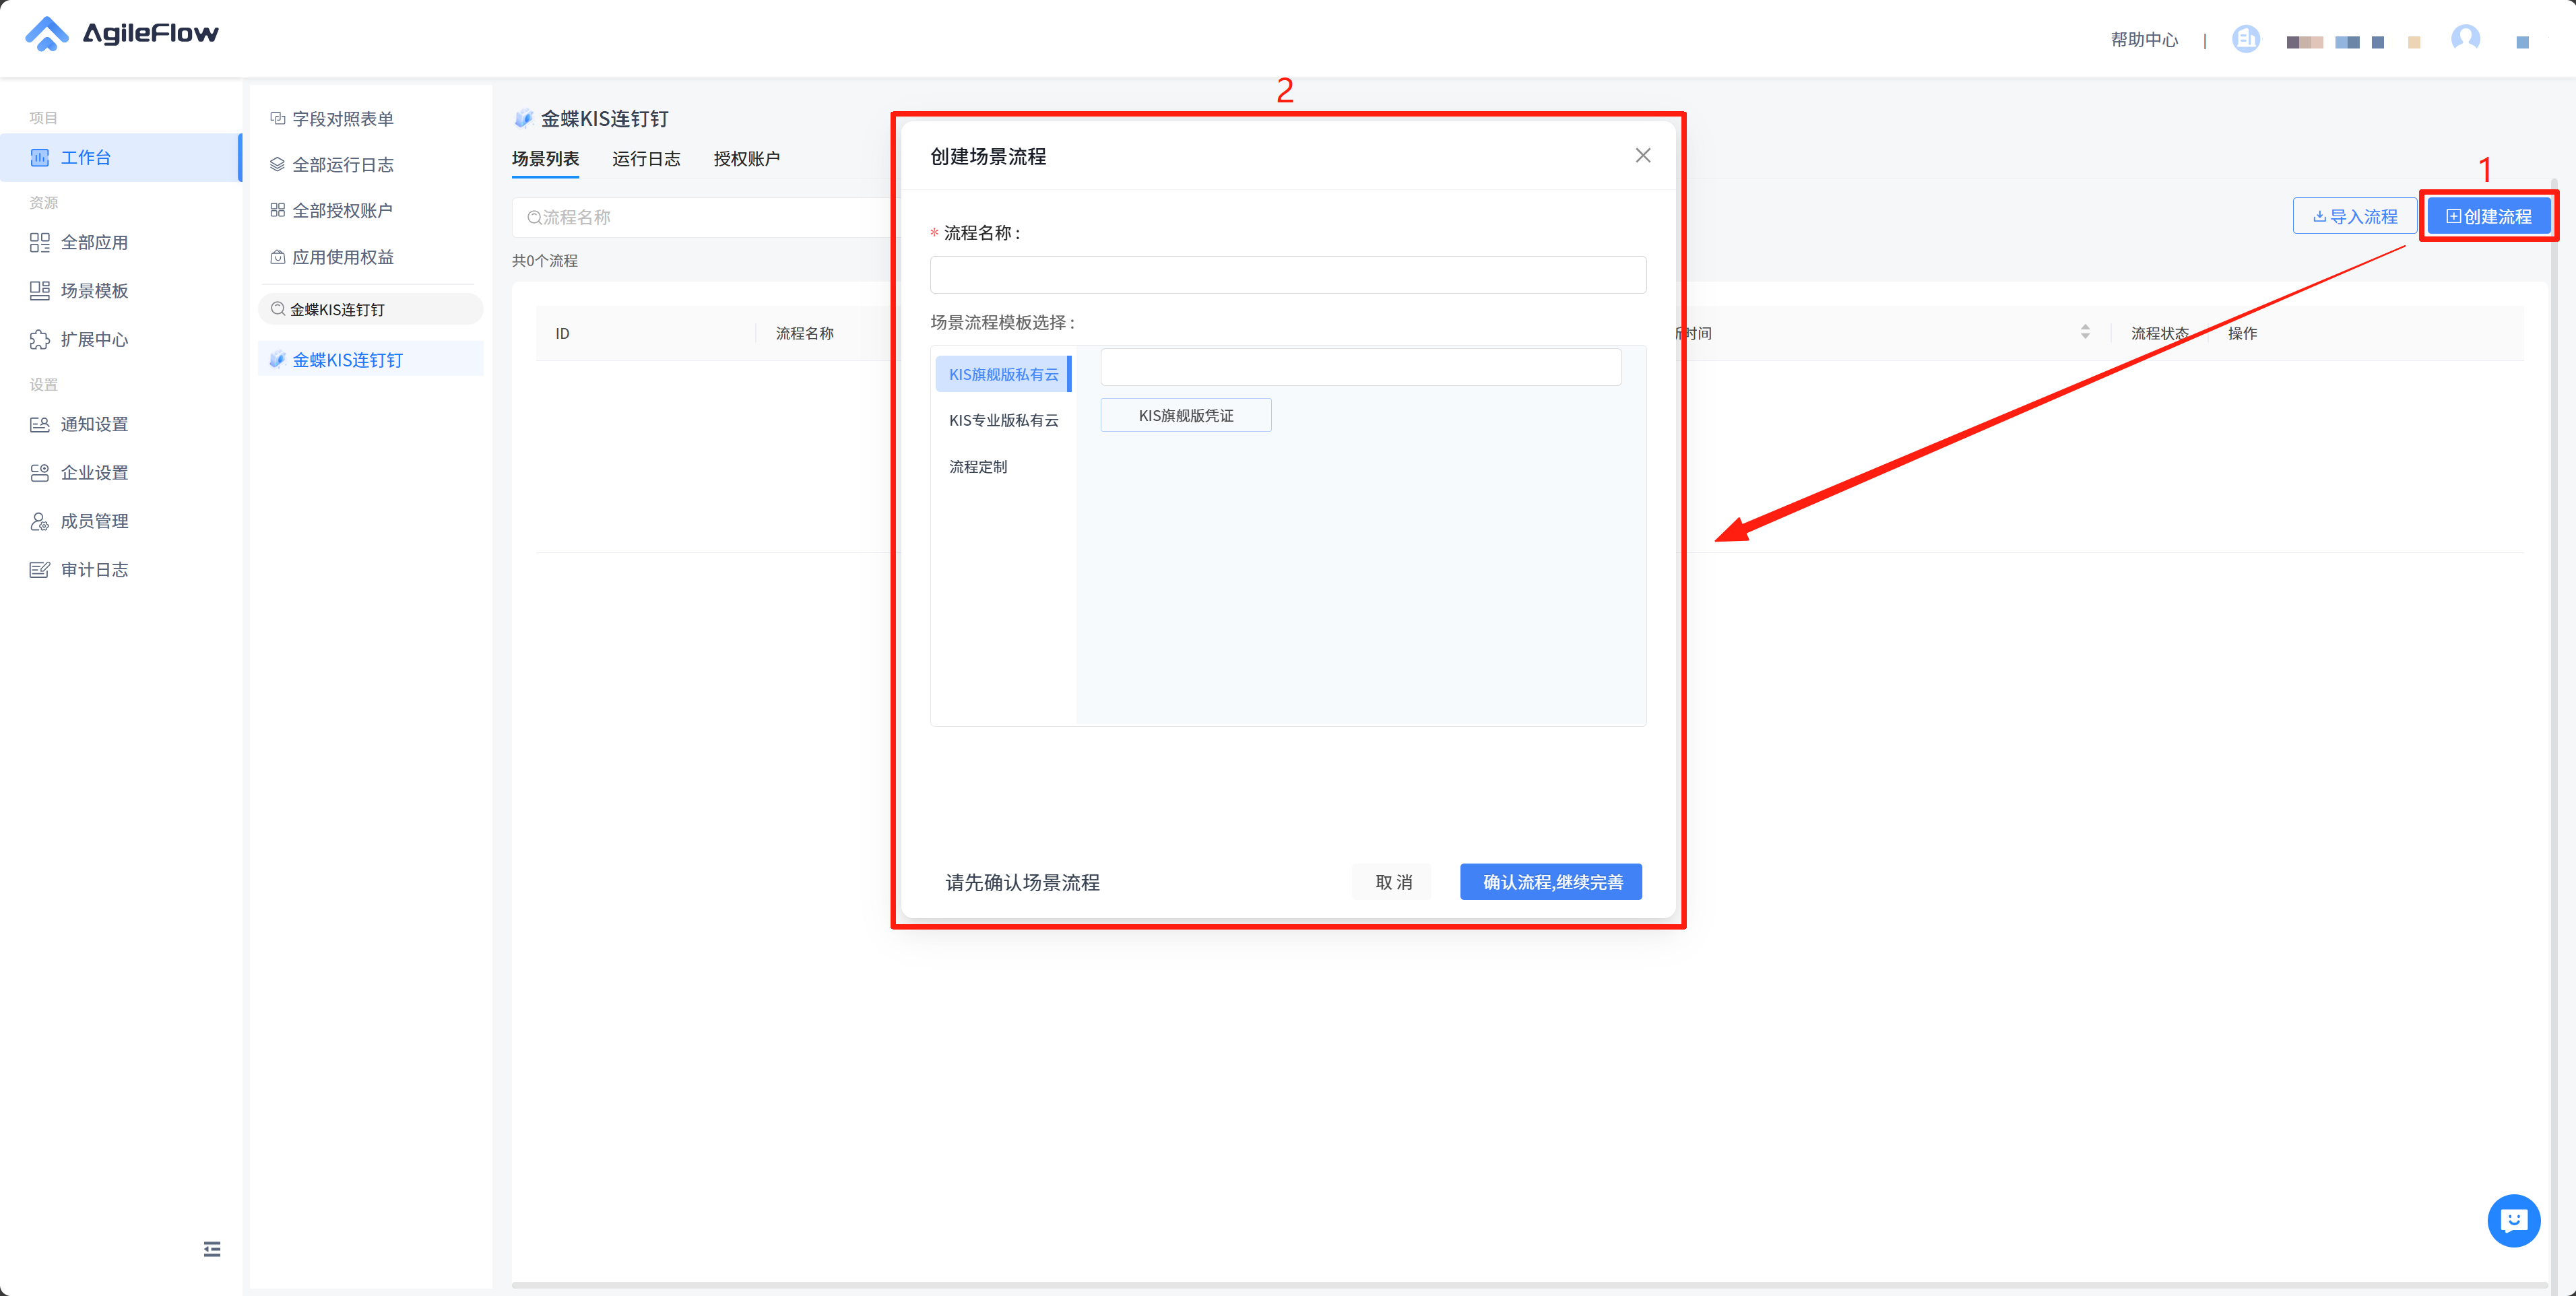Screen dimensions: 2576x1296
Task: Click the 流程名称 input field
Action: [x=1287, y=275]
